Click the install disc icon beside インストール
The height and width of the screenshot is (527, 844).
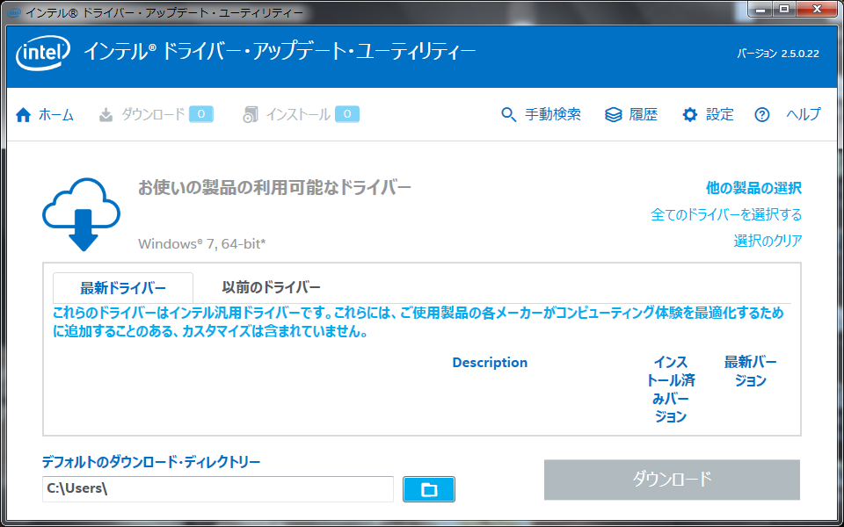(x=251, y=114)
